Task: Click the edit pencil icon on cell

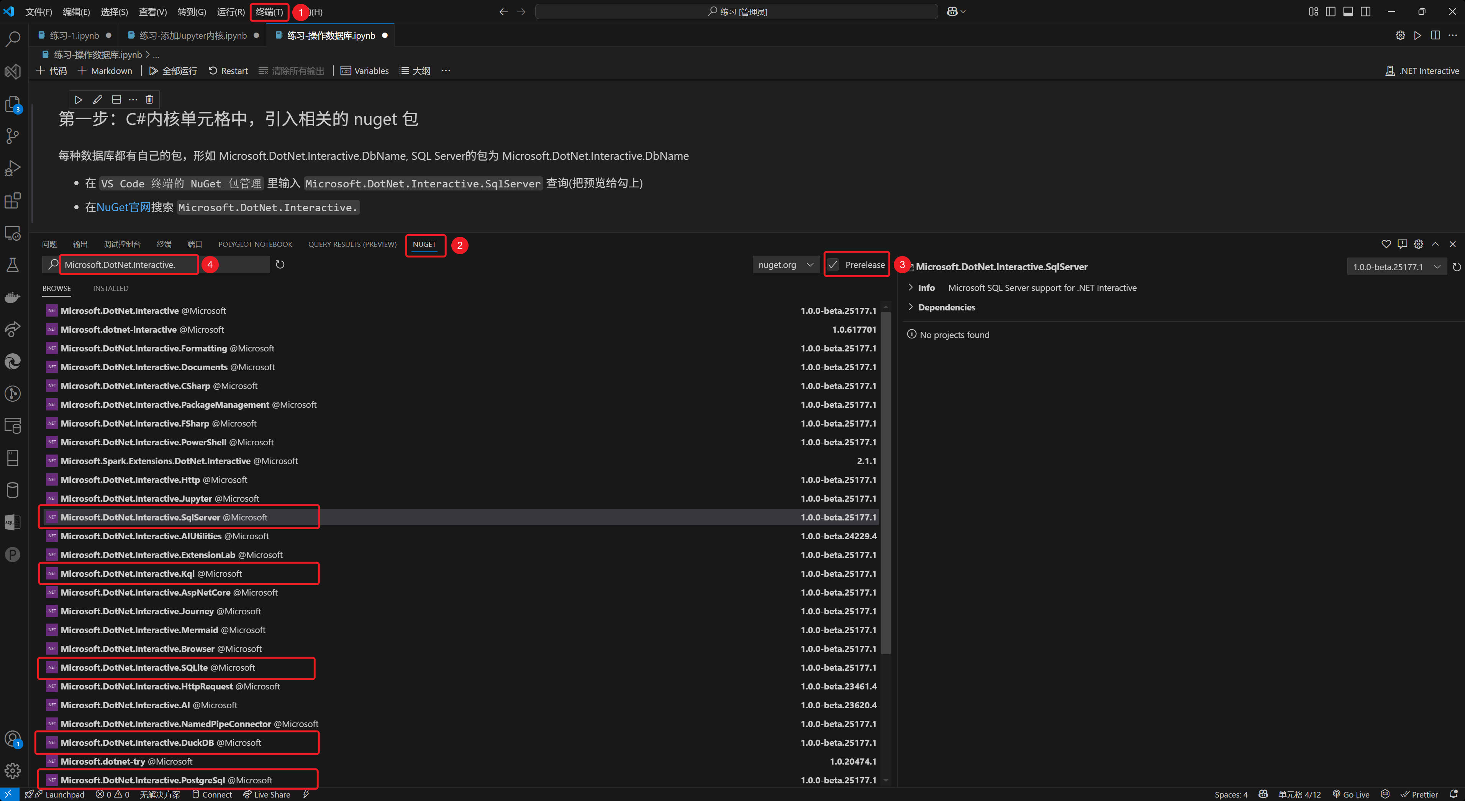Action: [97, 100]
